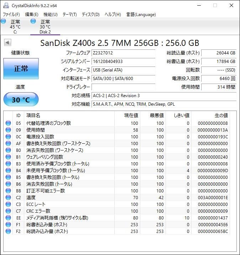
Task: Click status orb of attribute B4 row
Action: (8, 170)
